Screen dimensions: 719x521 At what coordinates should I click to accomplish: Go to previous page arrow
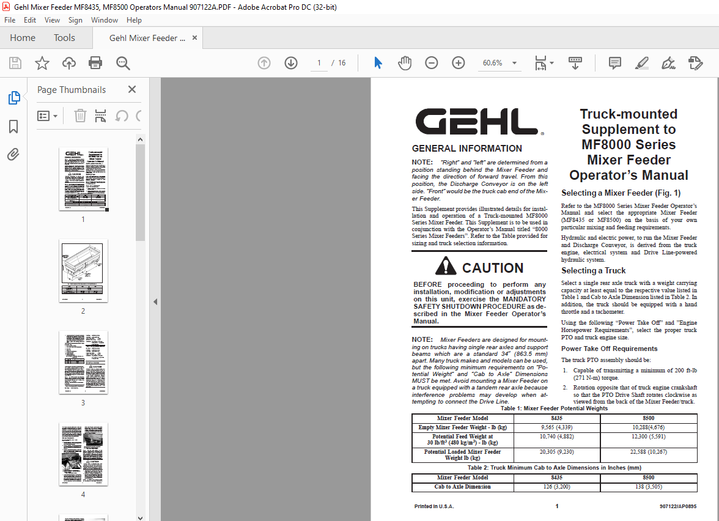pyautogui.click(x=264, y=63)
